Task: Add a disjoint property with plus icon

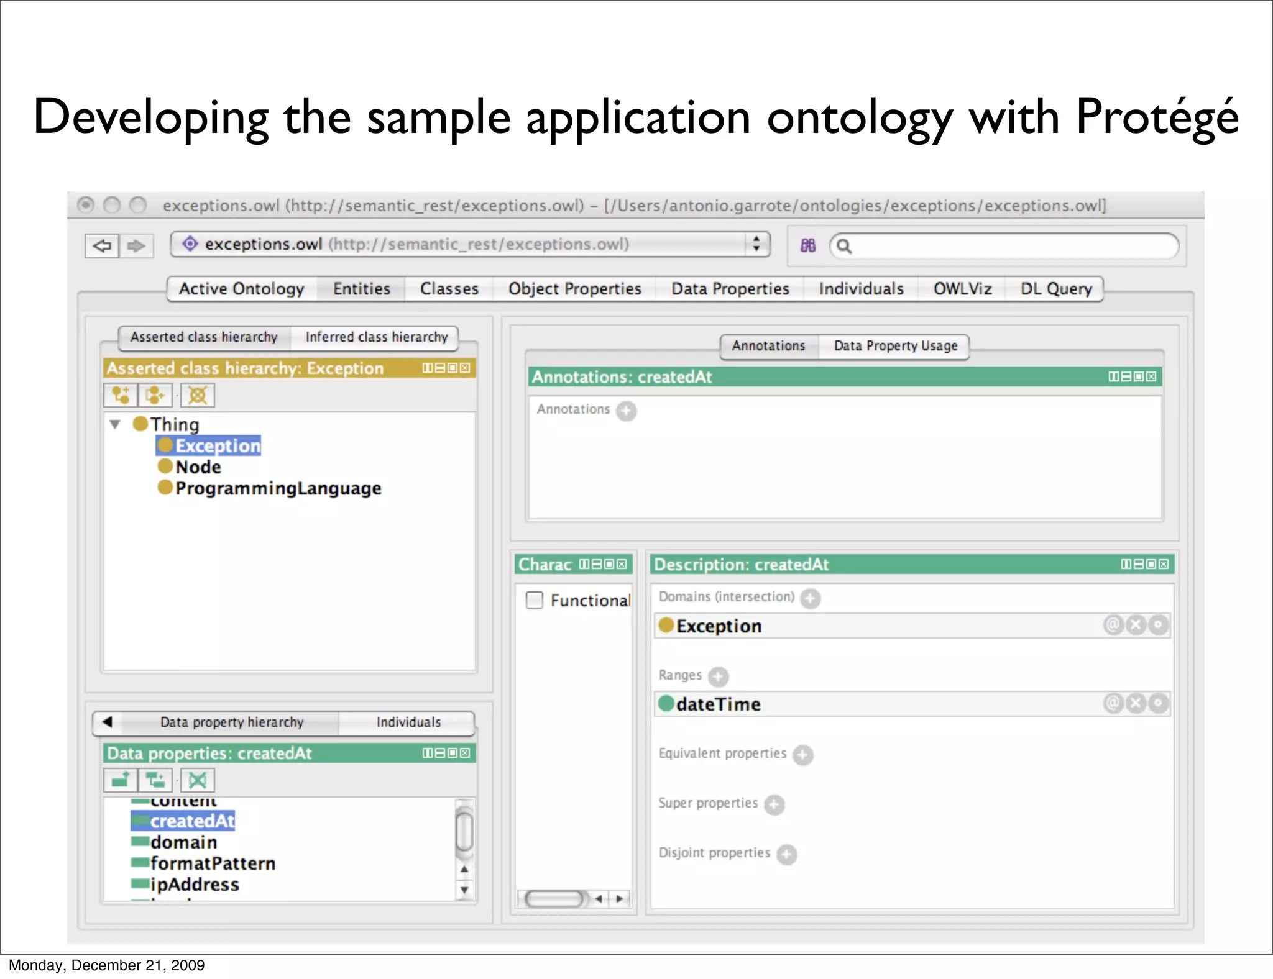Action: [787, 854]
